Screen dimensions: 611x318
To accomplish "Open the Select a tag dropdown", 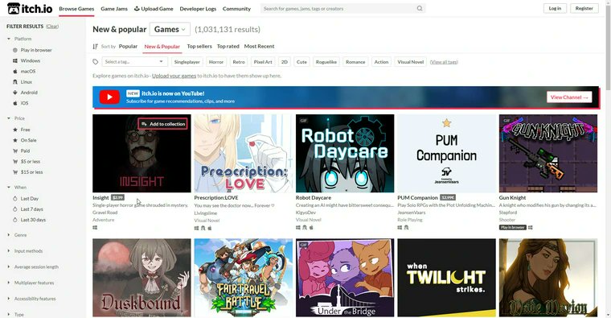I will 135,62.
